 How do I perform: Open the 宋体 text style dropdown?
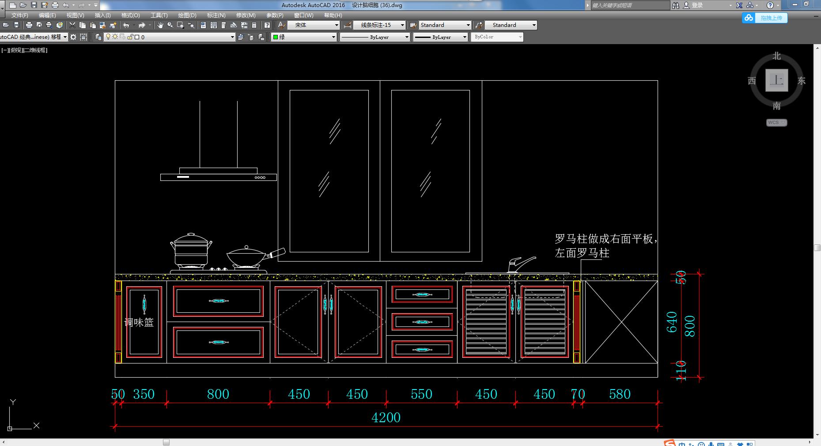[x=314, y=25]
